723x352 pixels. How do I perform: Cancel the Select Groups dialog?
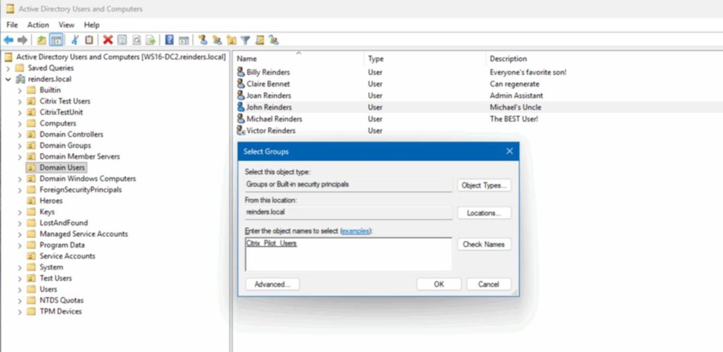coord(489,284)
